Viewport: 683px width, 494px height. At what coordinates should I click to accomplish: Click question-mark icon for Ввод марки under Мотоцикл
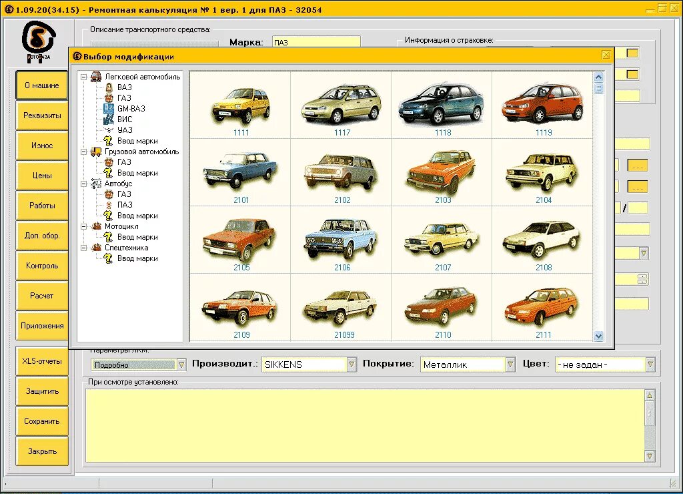[x=109, y=237]
